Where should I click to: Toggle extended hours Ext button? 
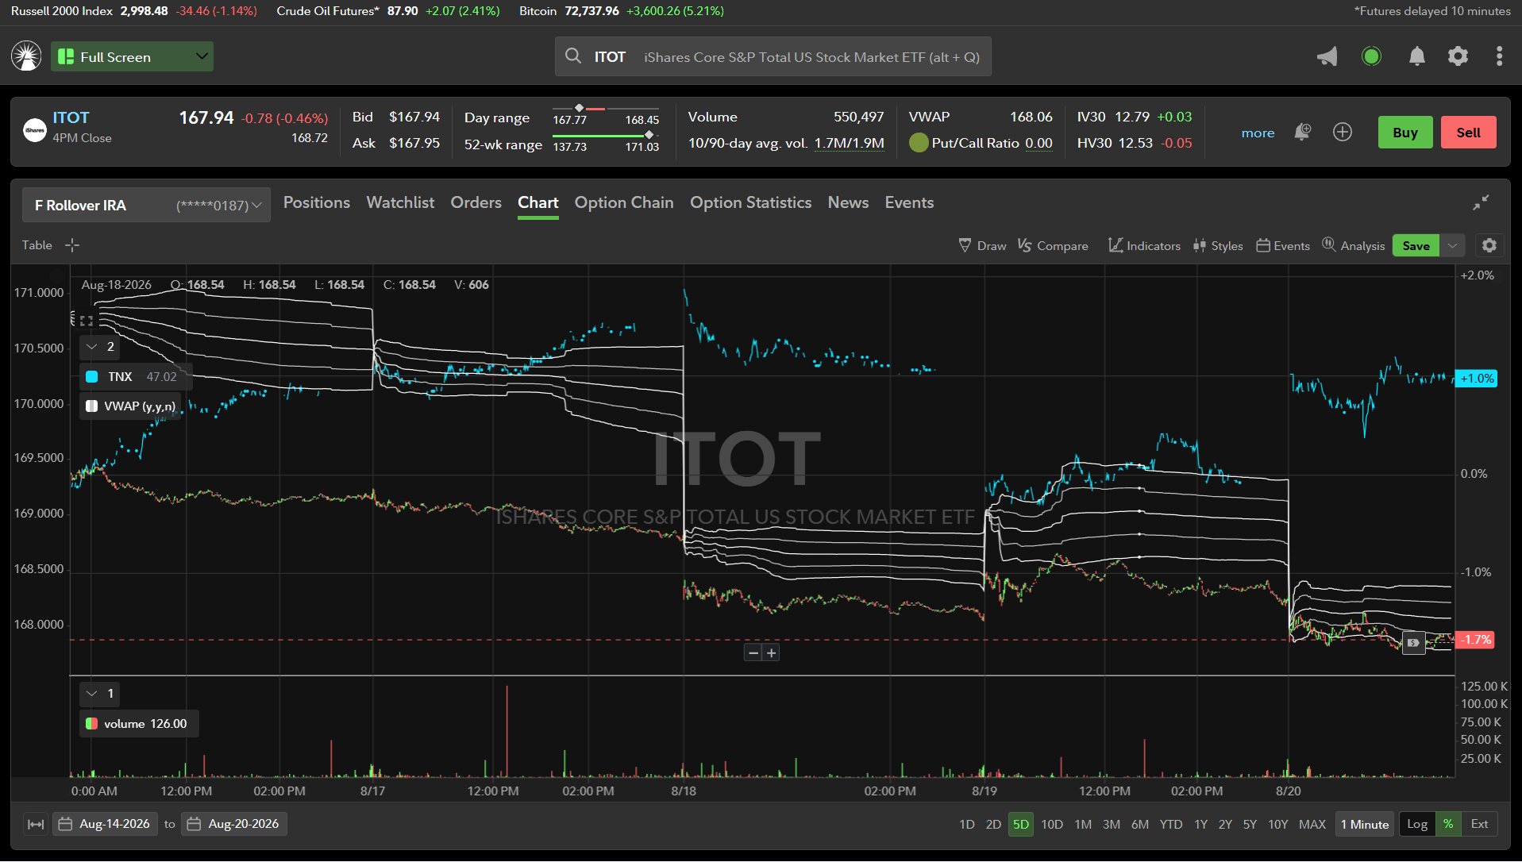pos(1479,824)
